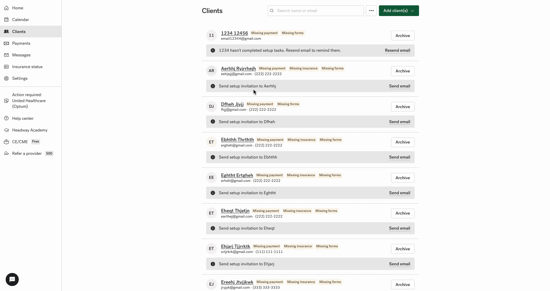
Task: Click info icon beside Dfheh setup invitation
Action: point(213,122)
